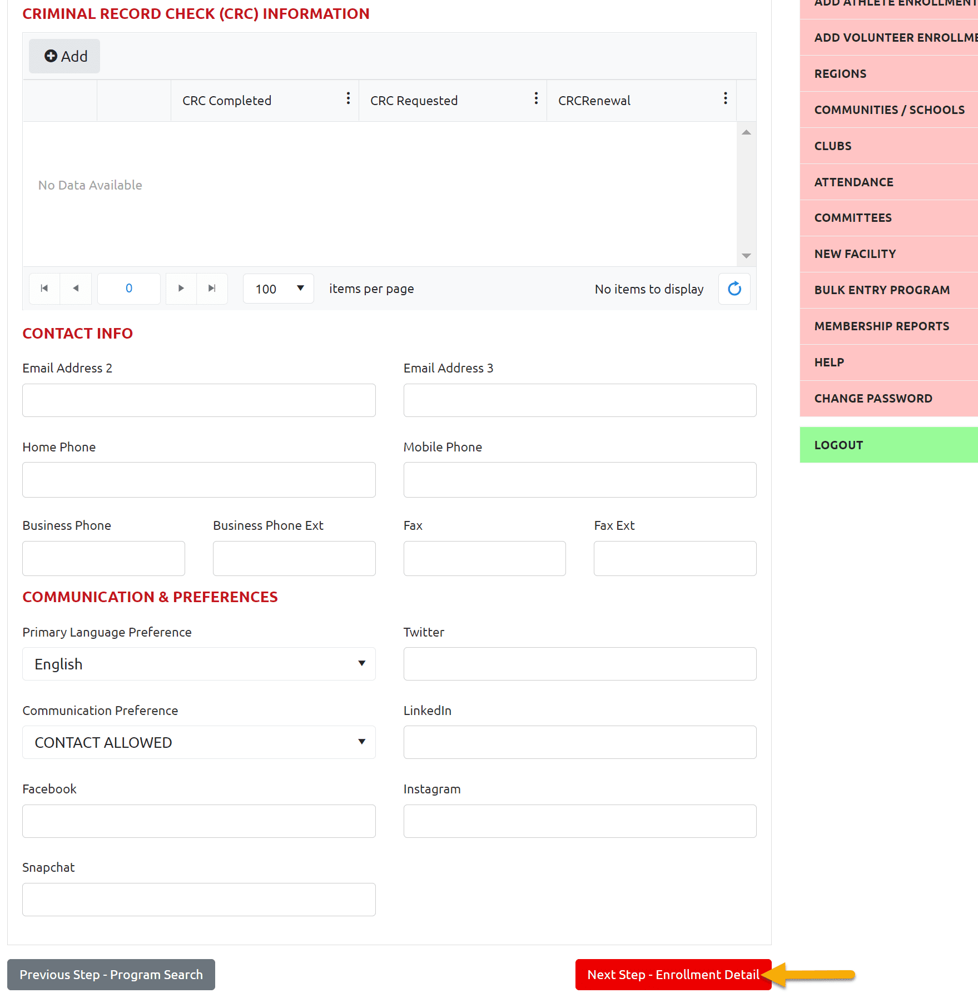Open Committees in sidebar
Viewport: 978px width, 1003px height.
coord(889,218)
